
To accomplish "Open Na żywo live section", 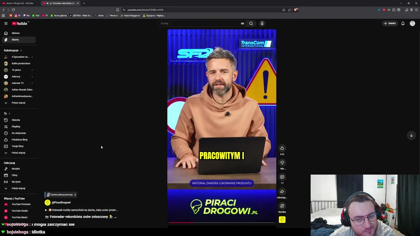I will click(19, 182).
